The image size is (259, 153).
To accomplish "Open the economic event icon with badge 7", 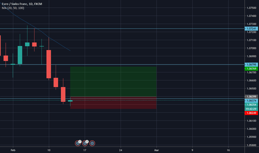I will tap(78, 143).
